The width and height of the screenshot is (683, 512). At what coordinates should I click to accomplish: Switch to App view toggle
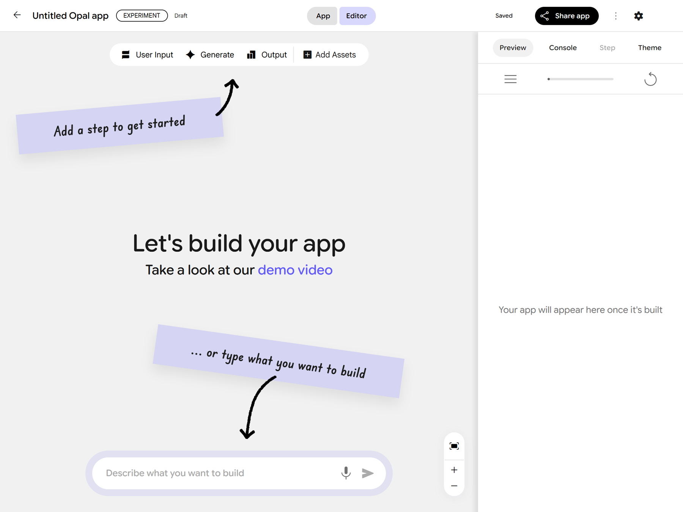pyautogui.click(x=323, y=16)
